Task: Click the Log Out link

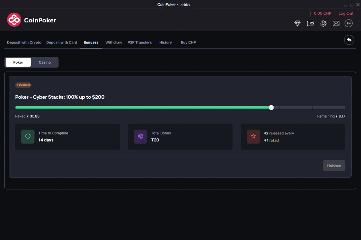Action: [346, 14]
